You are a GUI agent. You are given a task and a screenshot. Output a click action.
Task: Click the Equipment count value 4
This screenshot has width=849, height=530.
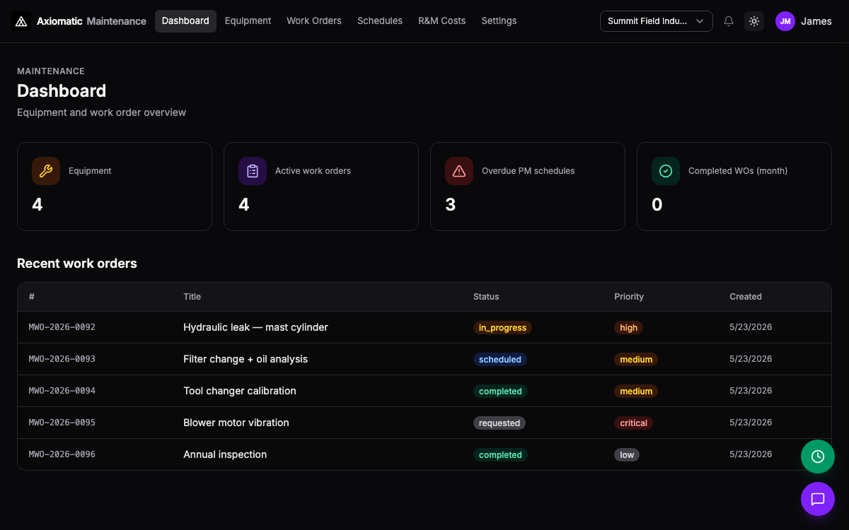coord(37,205)
